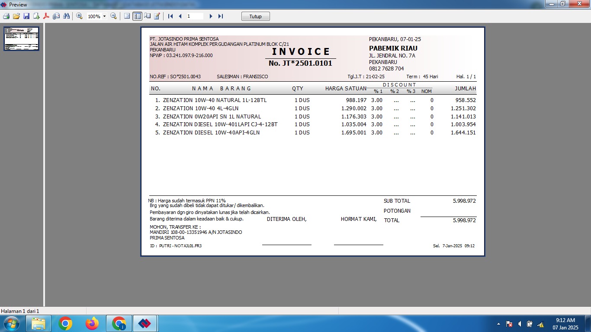Open a report file with the folder icon

tap(16, 16)
